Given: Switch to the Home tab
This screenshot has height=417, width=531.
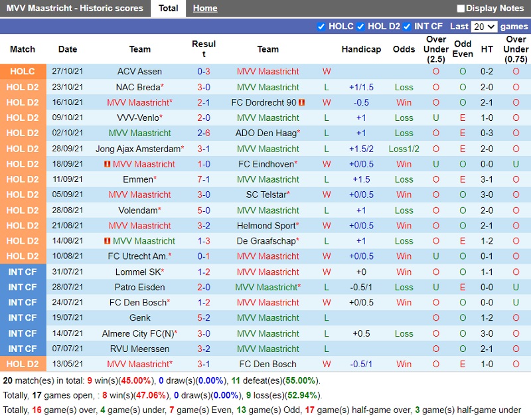Looking at the screenshot, I should click(x=205, y=9).
